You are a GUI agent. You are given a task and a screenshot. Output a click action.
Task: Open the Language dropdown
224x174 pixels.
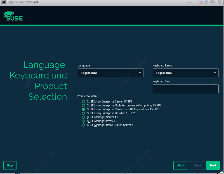(x=110, y=73)
